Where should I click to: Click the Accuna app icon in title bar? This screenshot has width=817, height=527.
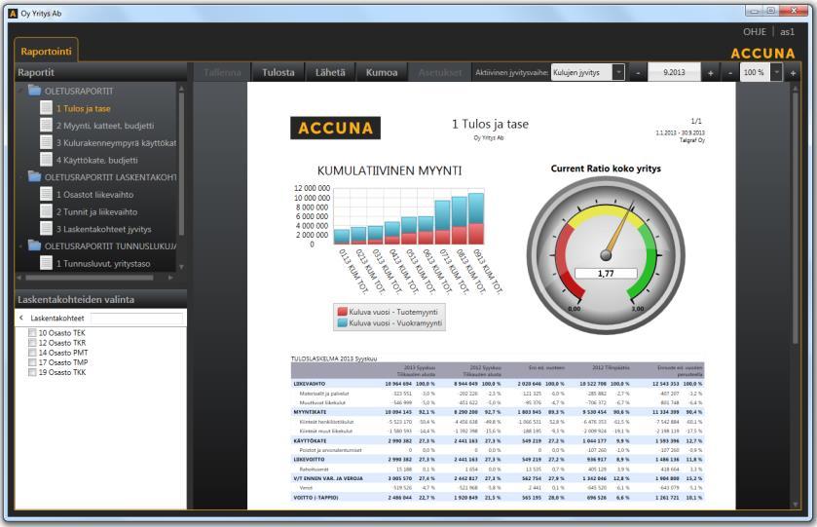coord(13,14)
